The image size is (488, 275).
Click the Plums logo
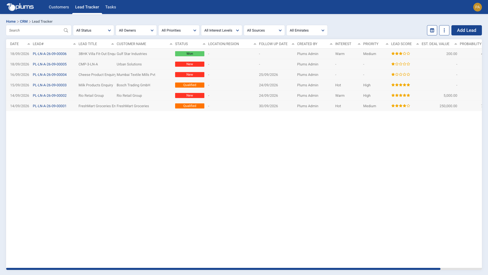tap(20, 7)
